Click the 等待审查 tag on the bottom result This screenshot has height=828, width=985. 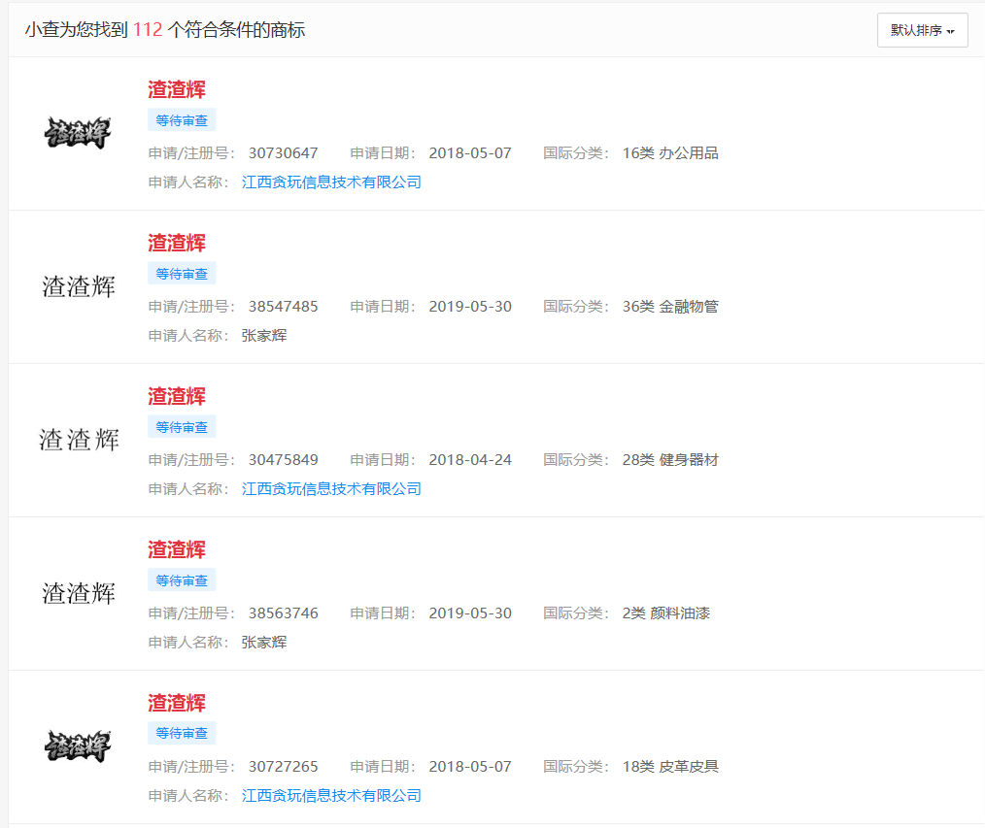coord(181,733)
